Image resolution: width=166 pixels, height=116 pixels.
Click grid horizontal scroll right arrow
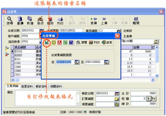153,80
